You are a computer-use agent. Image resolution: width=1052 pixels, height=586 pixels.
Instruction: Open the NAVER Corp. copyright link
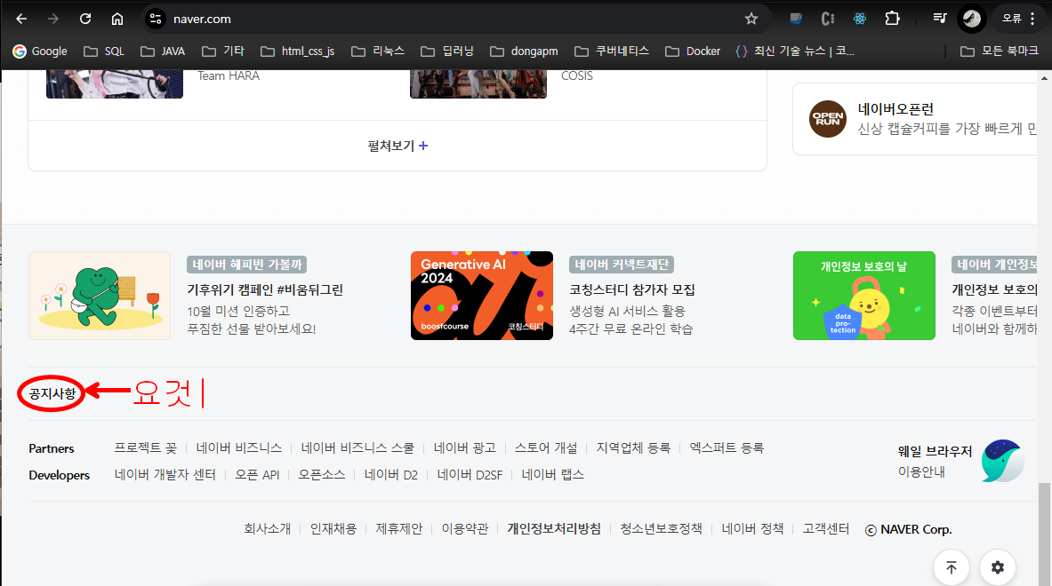point(909,529)
